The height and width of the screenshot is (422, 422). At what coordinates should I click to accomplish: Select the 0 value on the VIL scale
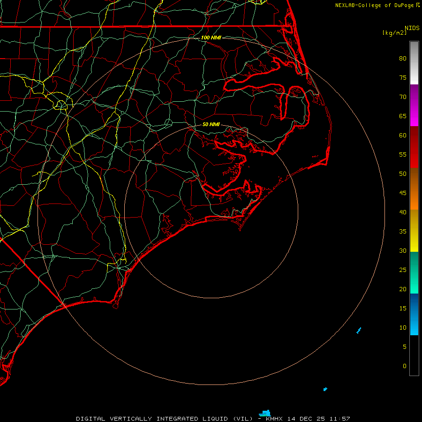[405, 366]
